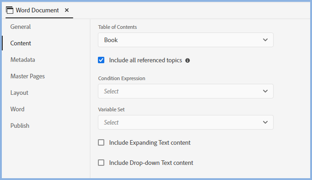Viewport: 312px width, 180px height.
Task: Expand the Condition Expression dropdown
Action: pyautogui.click(x=186, y=91)
